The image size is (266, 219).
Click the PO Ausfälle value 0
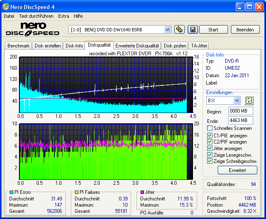(x=192, y=213)
